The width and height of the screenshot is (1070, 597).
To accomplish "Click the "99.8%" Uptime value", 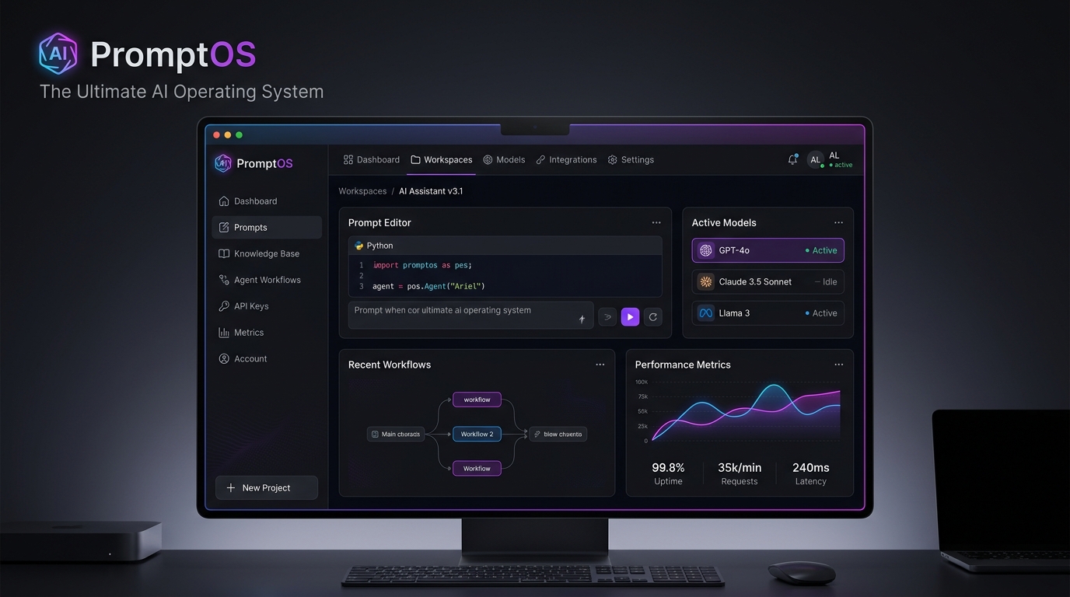I will pyautogui.click(x=668, y=468).
